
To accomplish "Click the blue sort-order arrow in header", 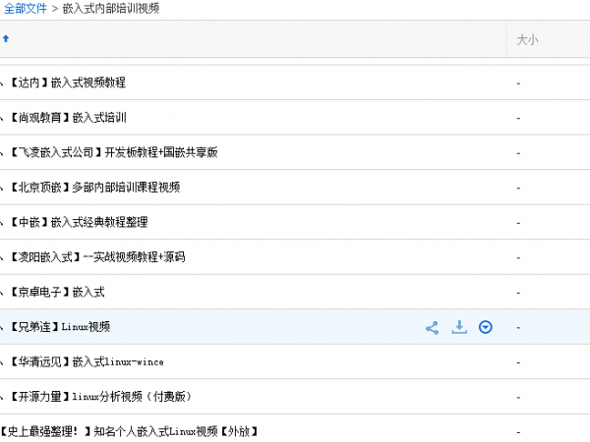I will click(6, 39).
